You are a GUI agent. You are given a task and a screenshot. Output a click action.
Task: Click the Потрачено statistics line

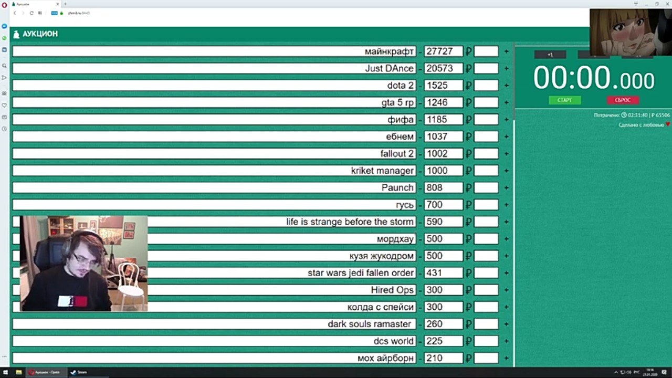(632, 115)
